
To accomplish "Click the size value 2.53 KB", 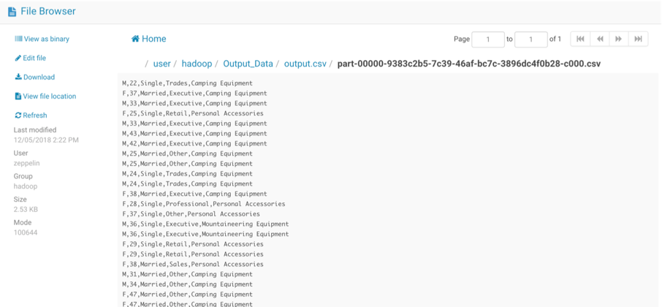I will [26, 210].
